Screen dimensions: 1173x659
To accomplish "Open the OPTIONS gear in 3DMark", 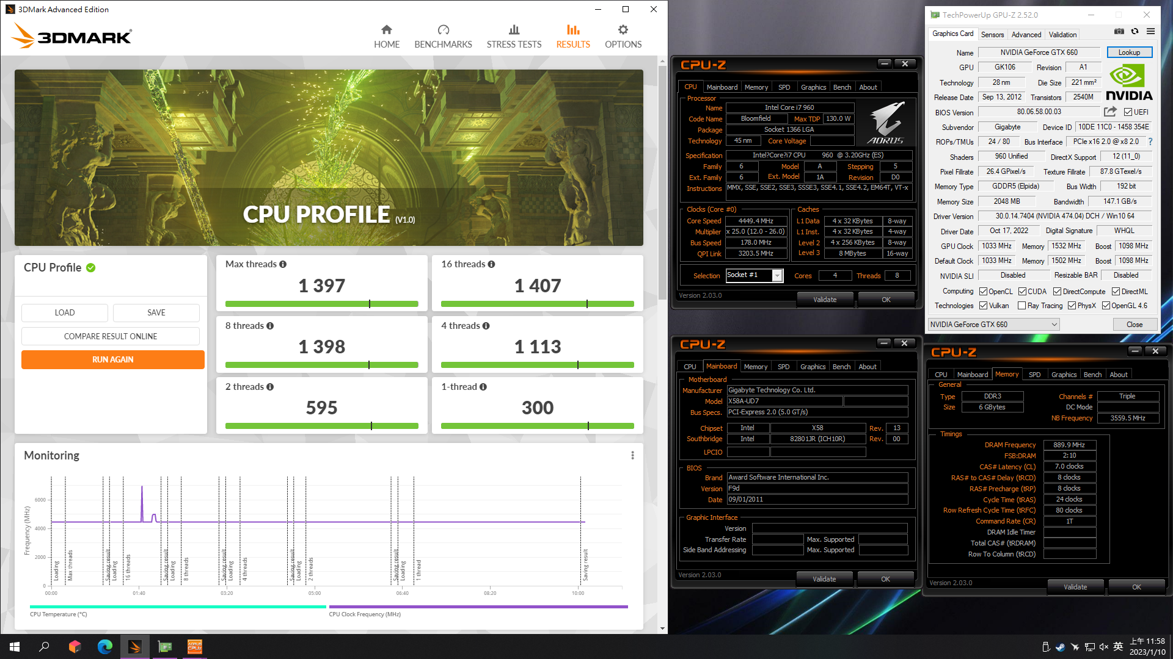I will [x=623, y=37].
